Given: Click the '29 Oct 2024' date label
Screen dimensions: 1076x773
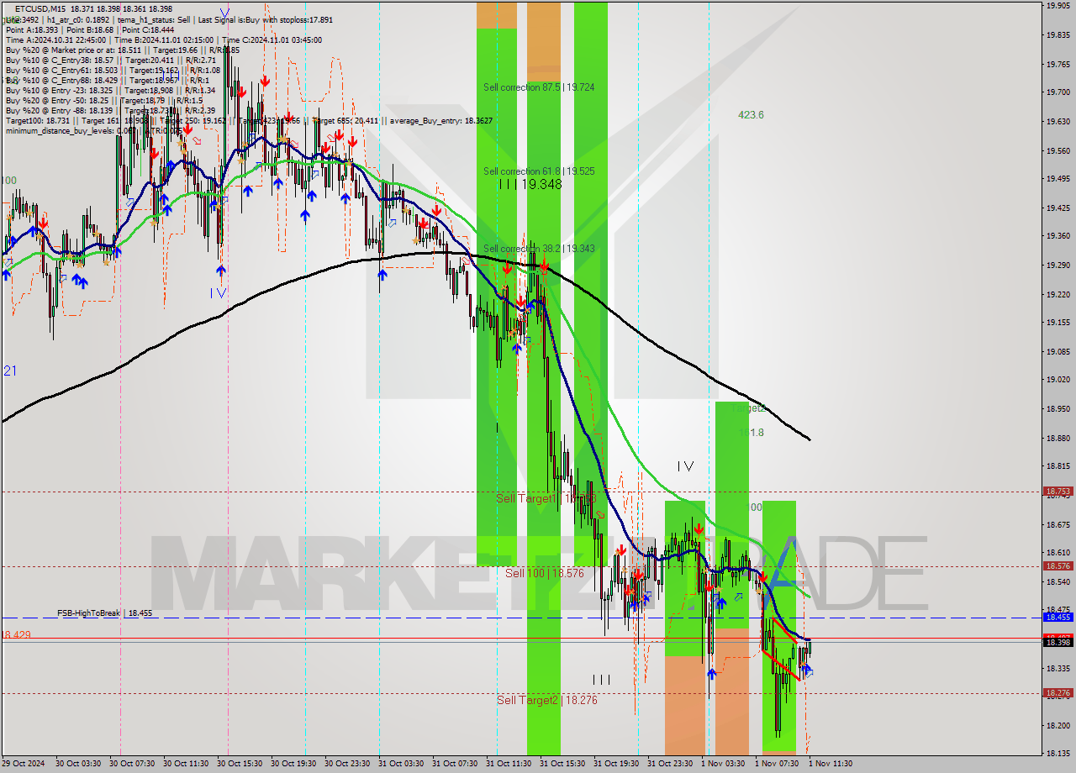Looking at the screenshot, I should tap(24, 764).
